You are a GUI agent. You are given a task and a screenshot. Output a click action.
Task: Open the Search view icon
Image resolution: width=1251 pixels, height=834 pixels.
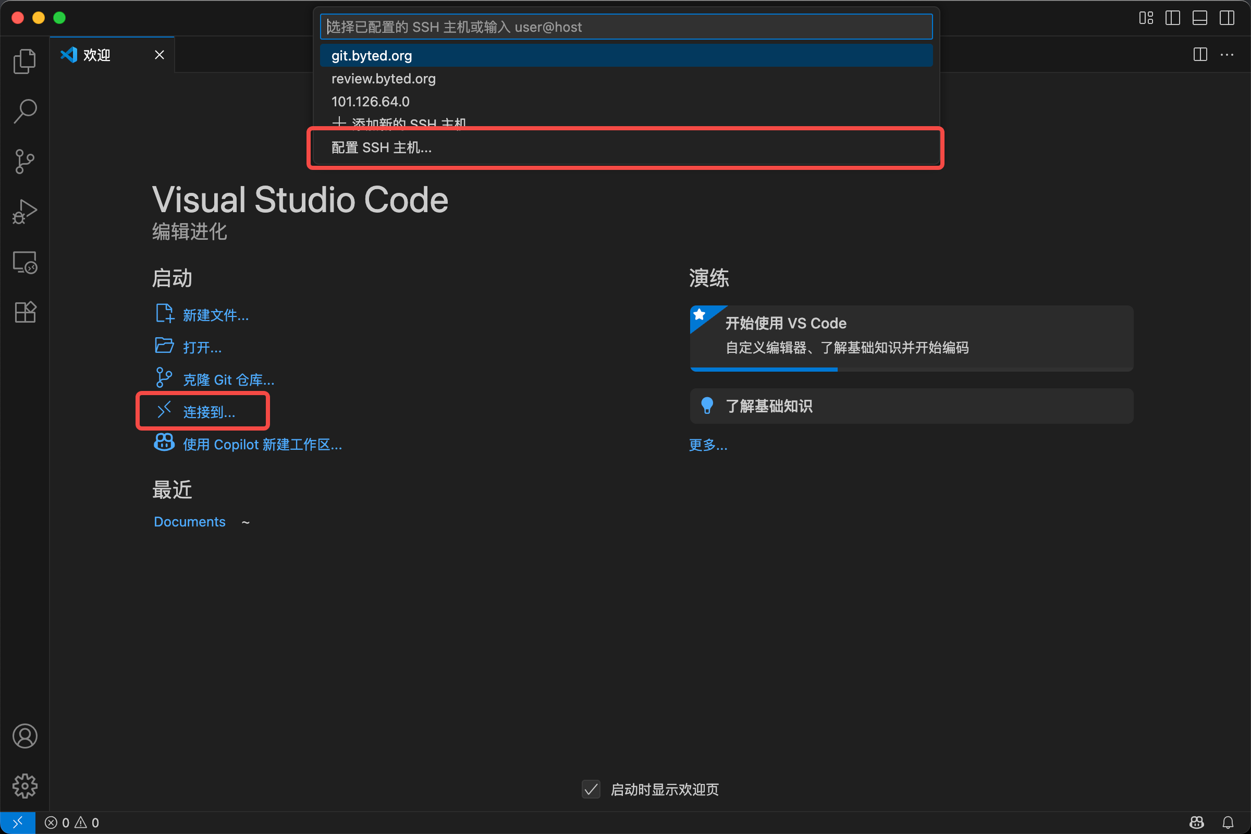pyautogui.click(x=24, y=111)
